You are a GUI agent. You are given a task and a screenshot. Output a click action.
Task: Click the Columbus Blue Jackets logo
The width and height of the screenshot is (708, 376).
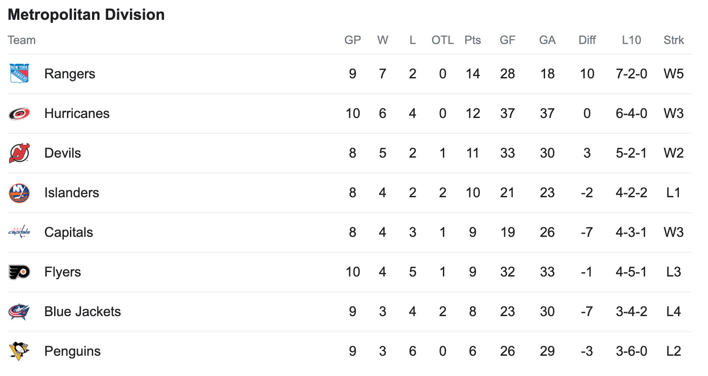19,312
